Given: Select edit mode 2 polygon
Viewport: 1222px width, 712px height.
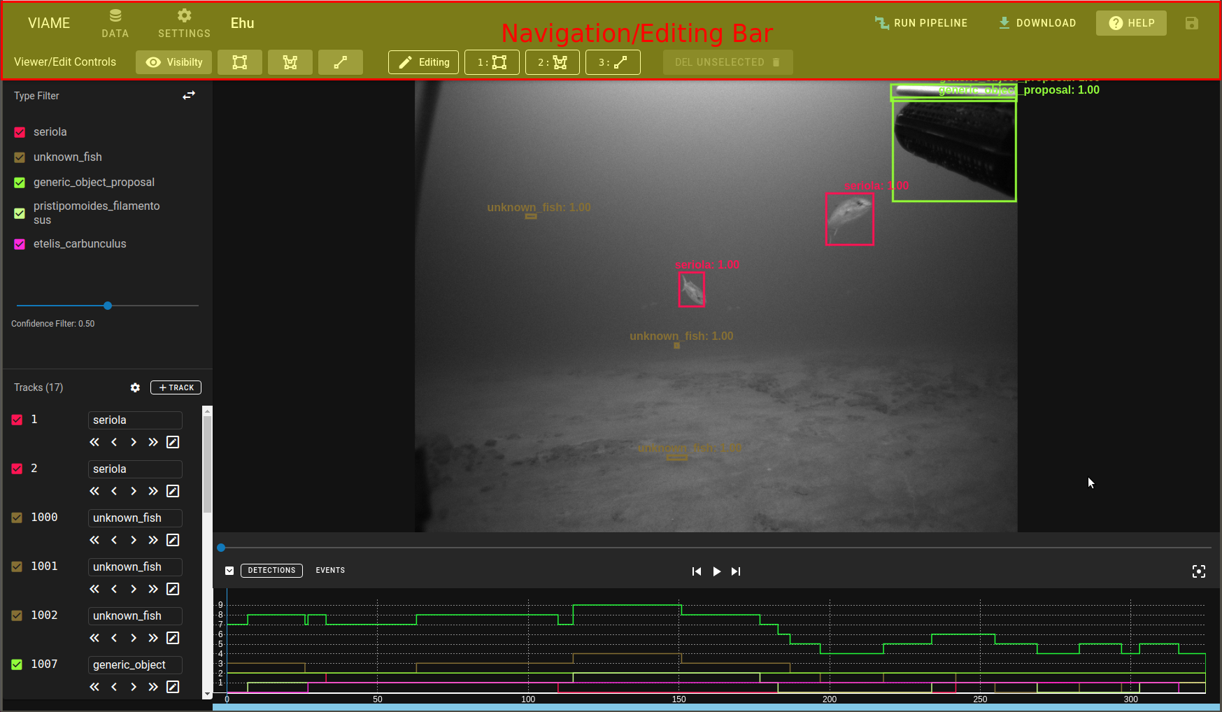Looking at the screenshot, I should pos(553,62).
